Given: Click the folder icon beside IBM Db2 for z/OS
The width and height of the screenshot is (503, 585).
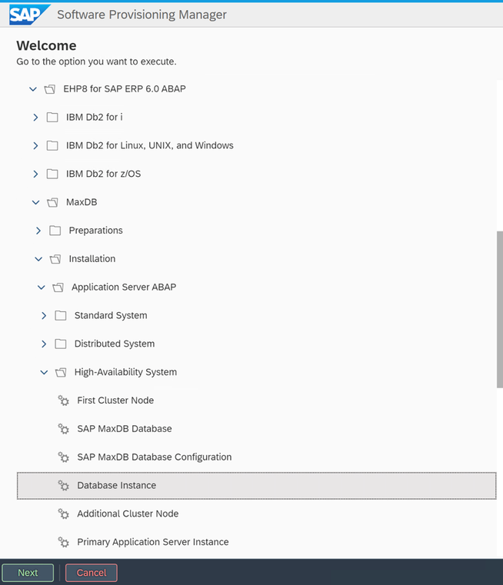Looking at the screenshot, I should tap(52, 174).
